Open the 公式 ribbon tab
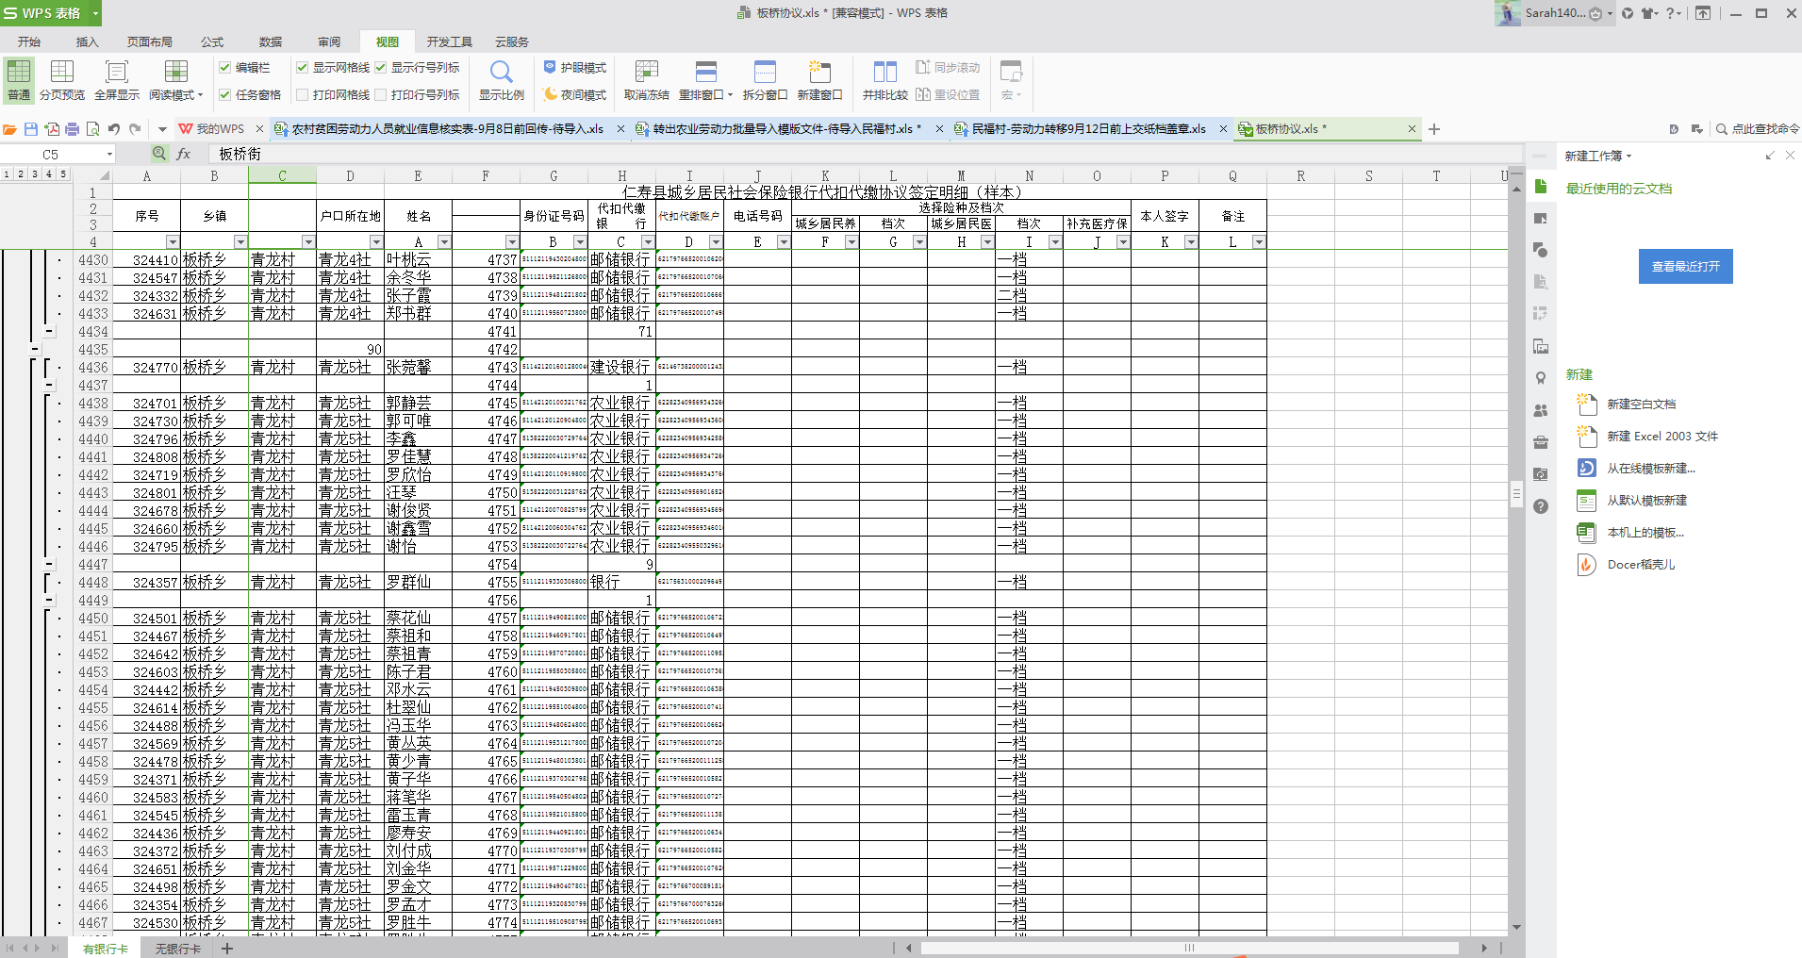 [x=212, y=41]
